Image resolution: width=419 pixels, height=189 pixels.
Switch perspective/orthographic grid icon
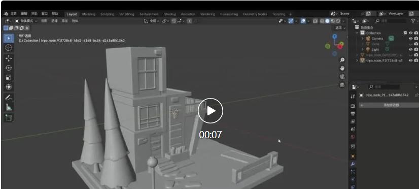[342, 85]
